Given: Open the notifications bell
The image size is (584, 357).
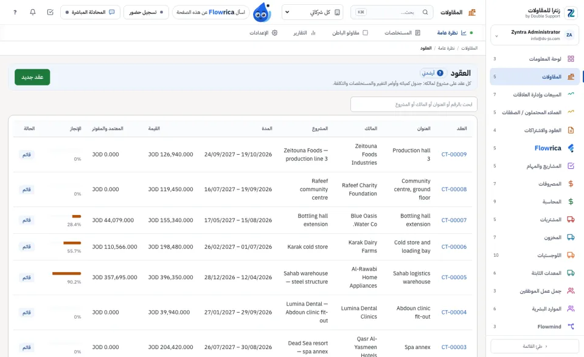Looking at the screenshot, I should point(33,12).
